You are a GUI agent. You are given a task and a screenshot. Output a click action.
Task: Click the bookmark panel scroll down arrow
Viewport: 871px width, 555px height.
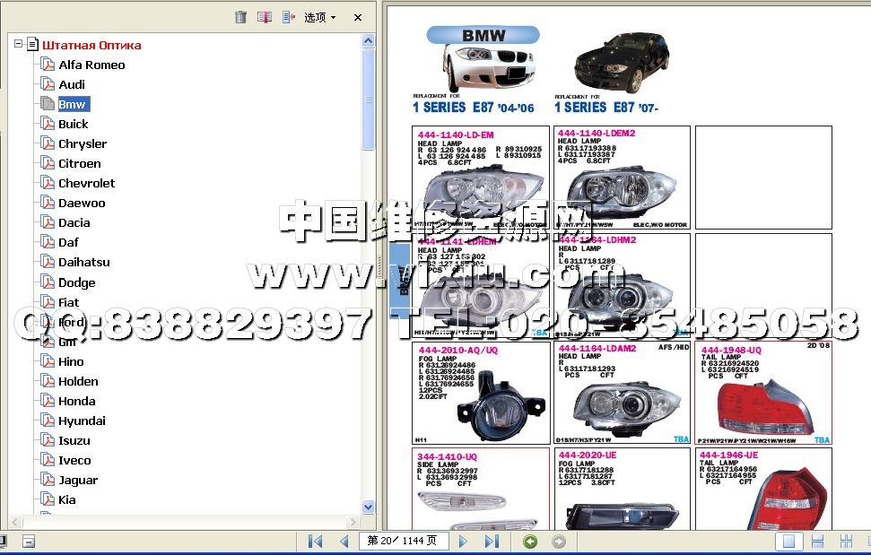(368, 507)
